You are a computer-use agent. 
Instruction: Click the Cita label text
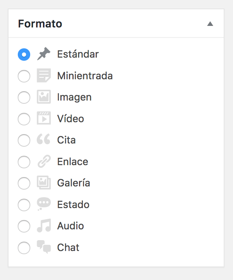pyautogui.click(x=66, y=140)
